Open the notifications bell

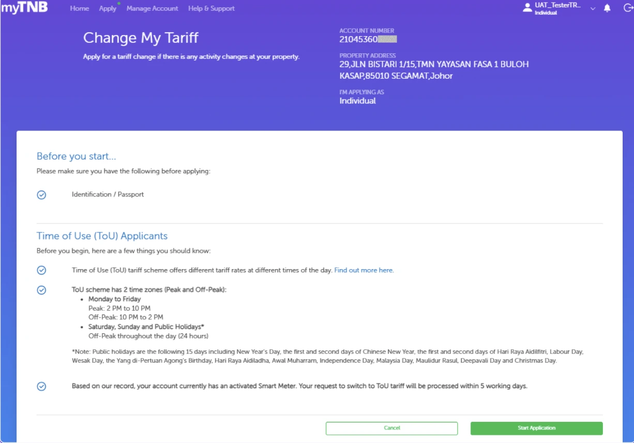tap(607, 8)
